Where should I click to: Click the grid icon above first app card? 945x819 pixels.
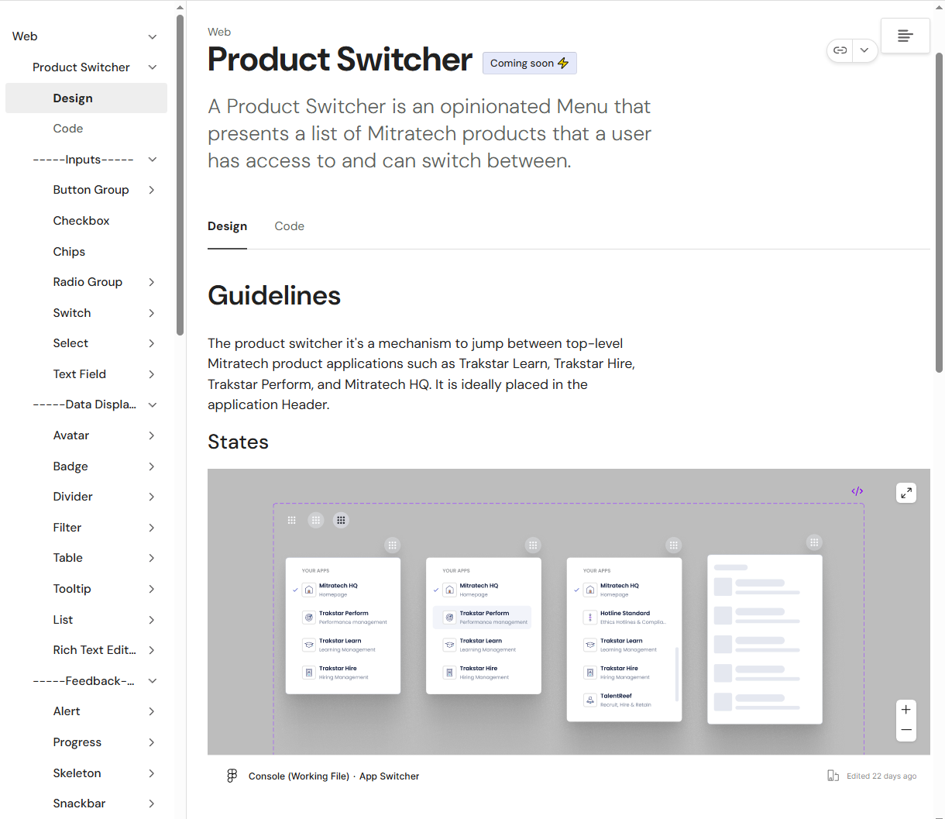coord(393,545)
